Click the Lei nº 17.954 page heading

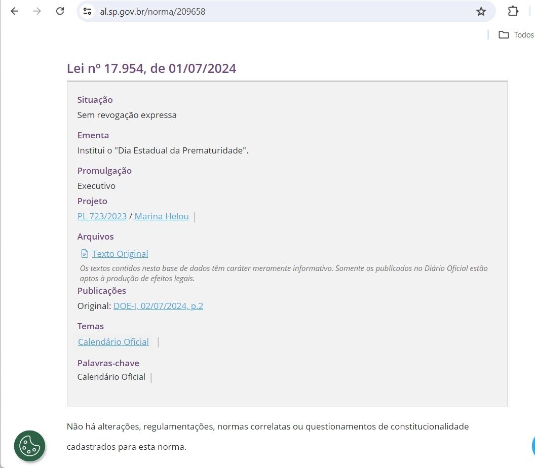(151, 68)
